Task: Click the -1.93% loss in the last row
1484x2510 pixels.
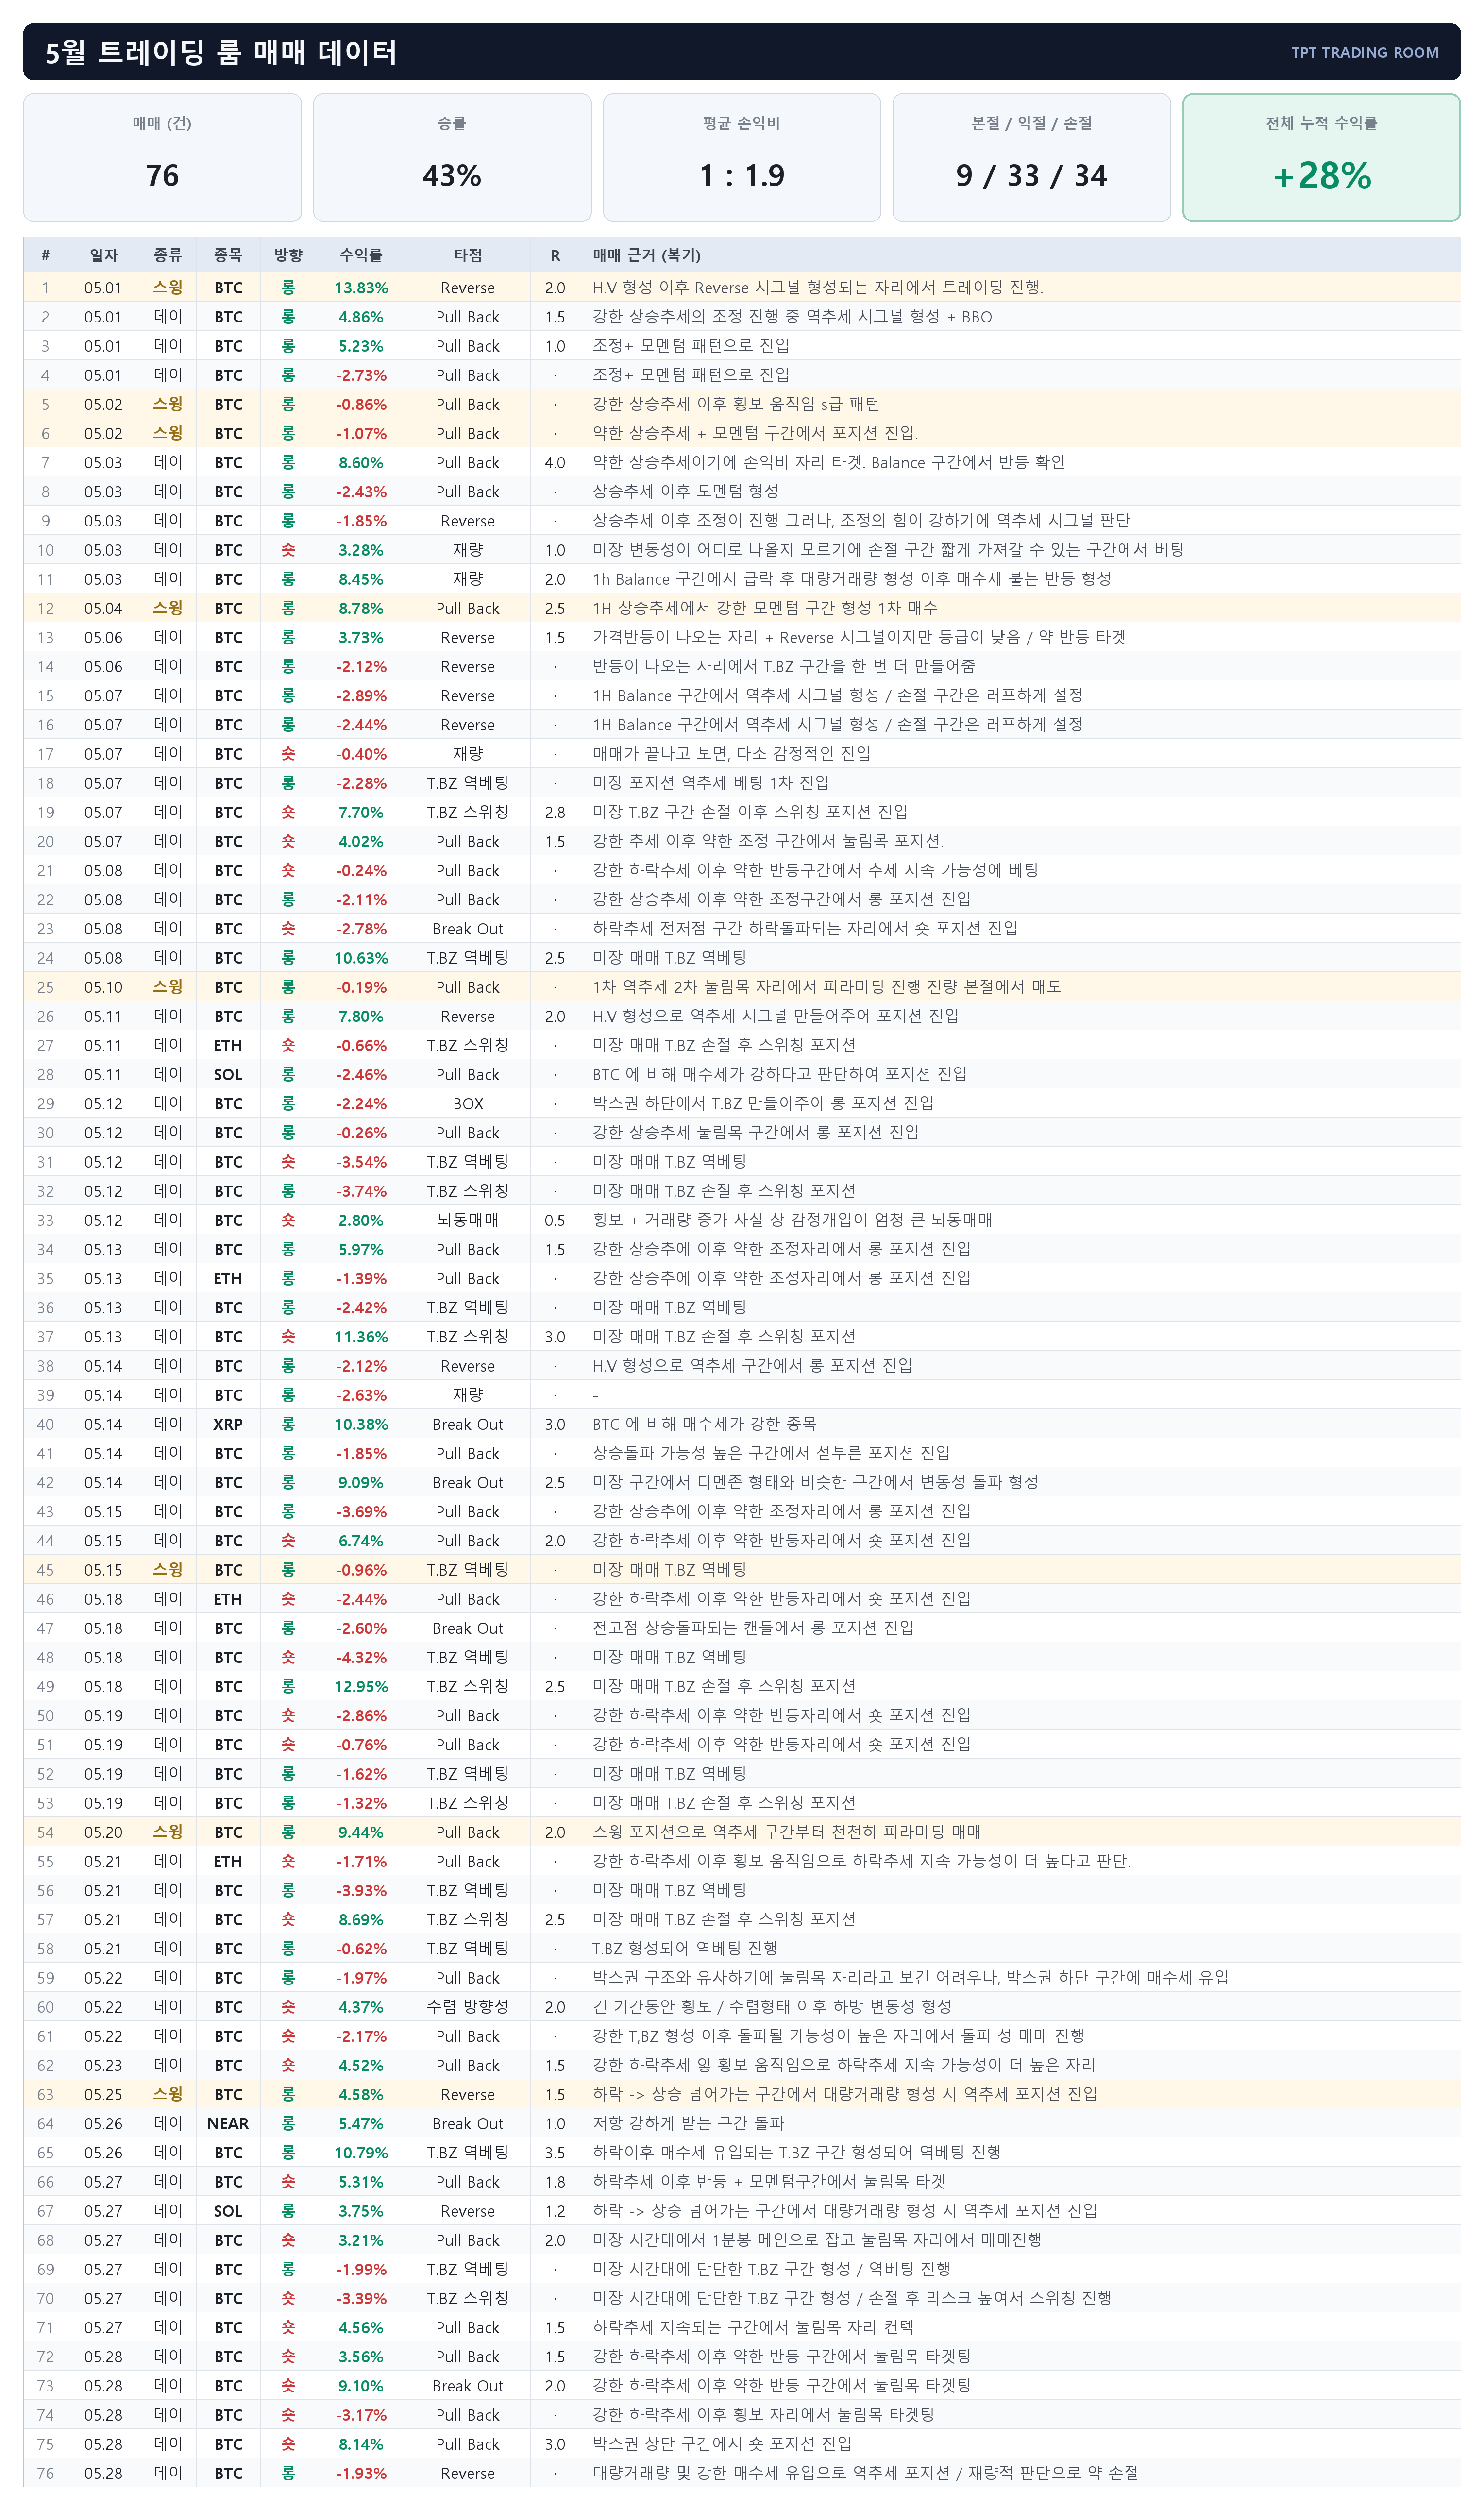Action: (361, 2473)
